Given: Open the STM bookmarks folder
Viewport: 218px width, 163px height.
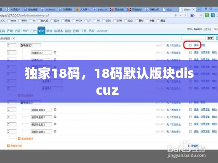Looking at the screenshot, I should [118, 21].
